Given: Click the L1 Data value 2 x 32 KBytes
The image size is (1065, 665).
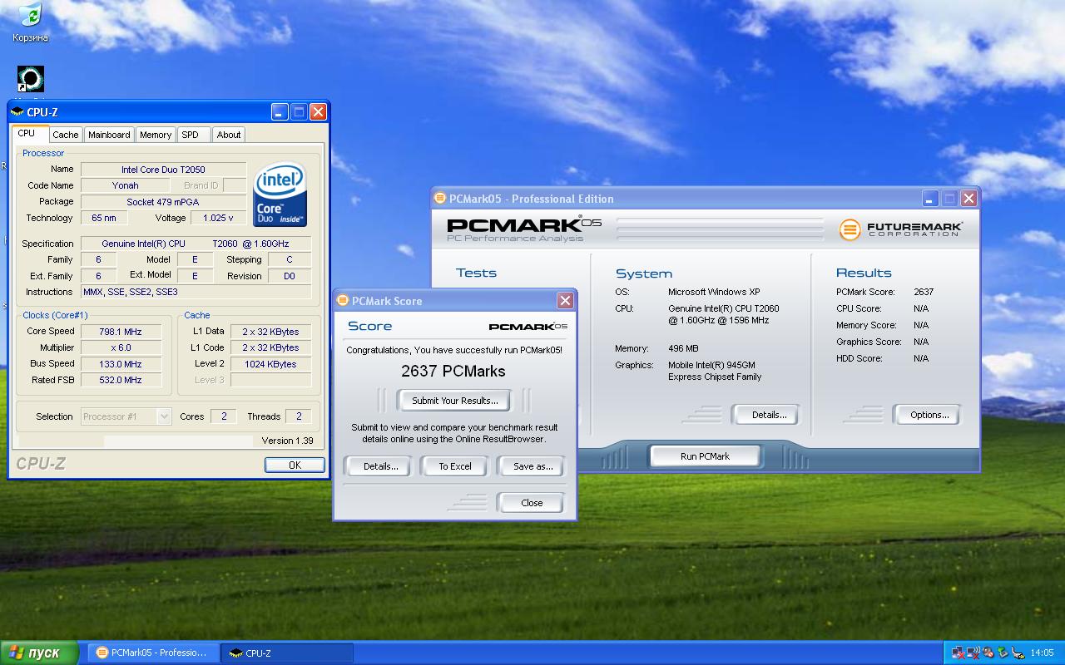Looking at the screenshot, I should click(x=270, y=332).
